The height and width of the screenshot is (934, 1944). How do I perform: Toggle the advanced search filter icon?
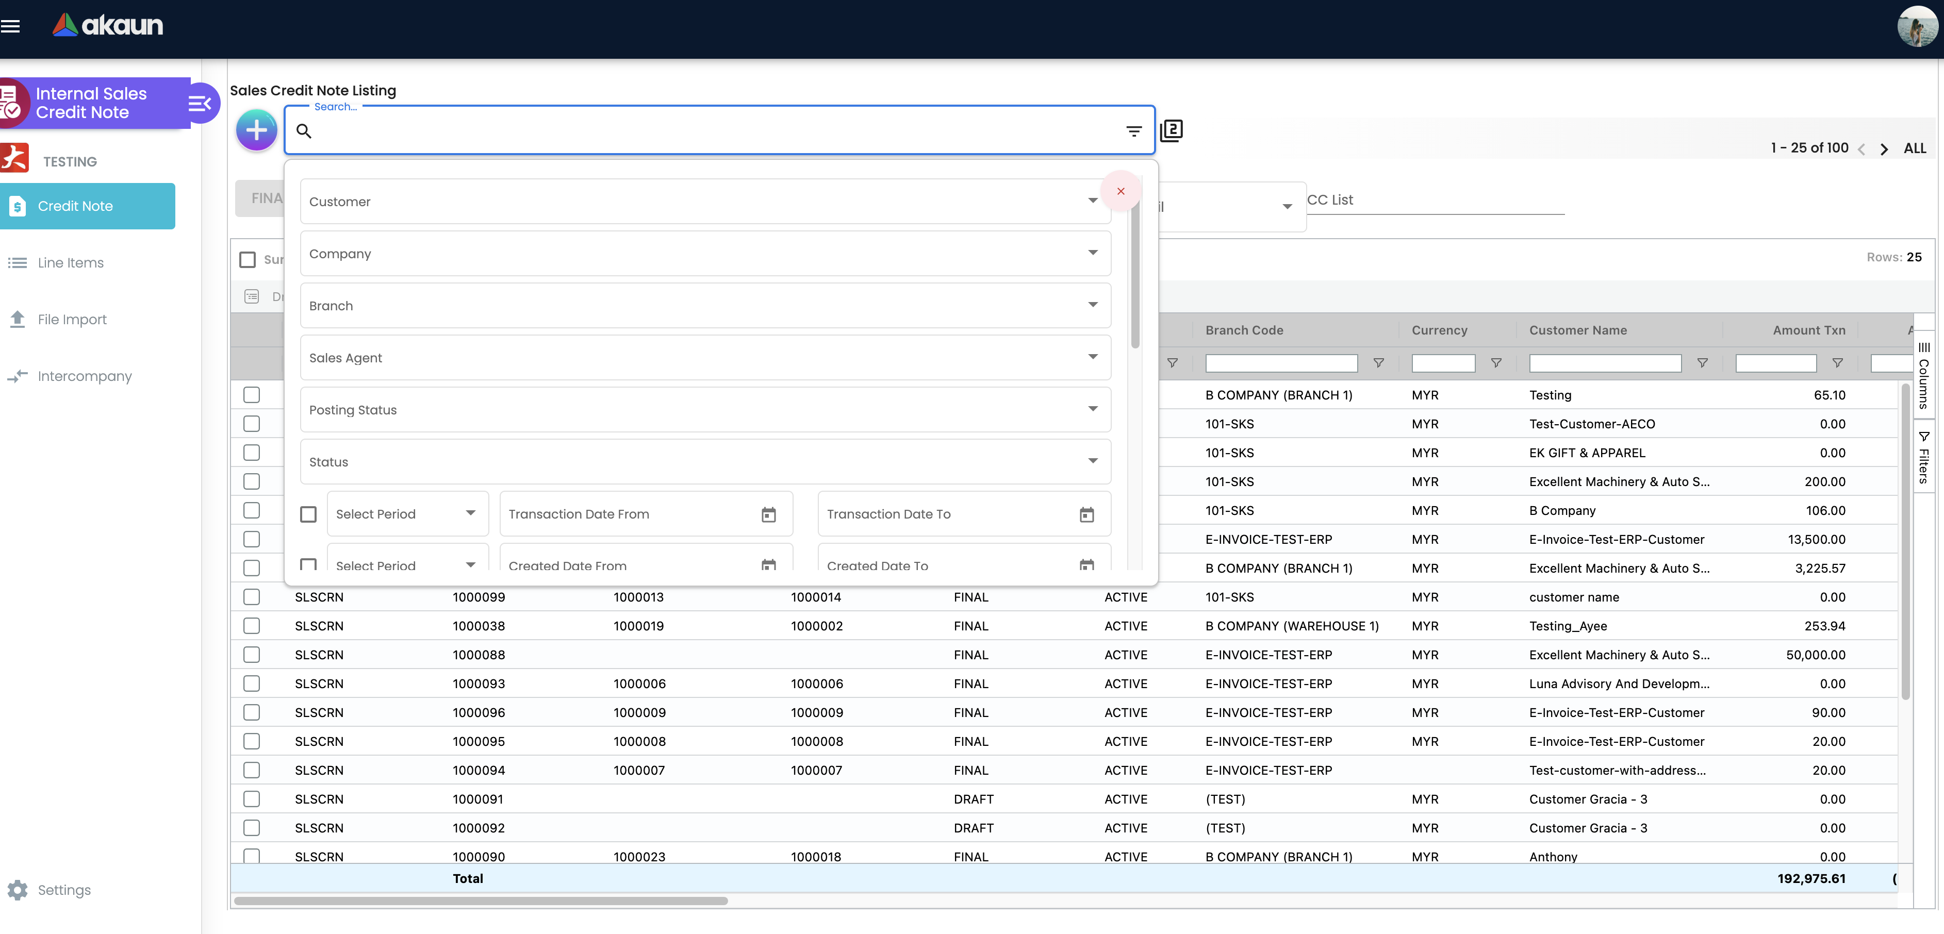(x=1133, y=131)
